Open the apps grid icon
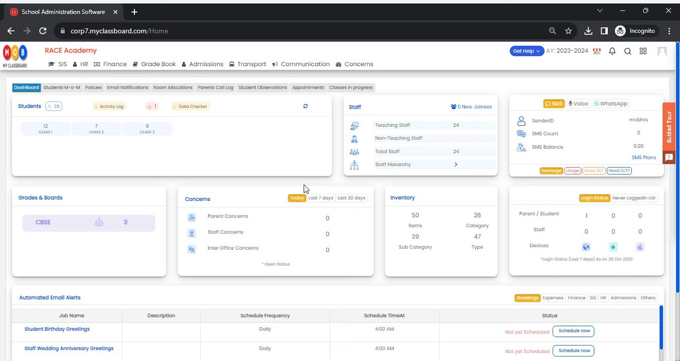Image resolution: width=680 pixels, height=361 pixels. [643, 51]
